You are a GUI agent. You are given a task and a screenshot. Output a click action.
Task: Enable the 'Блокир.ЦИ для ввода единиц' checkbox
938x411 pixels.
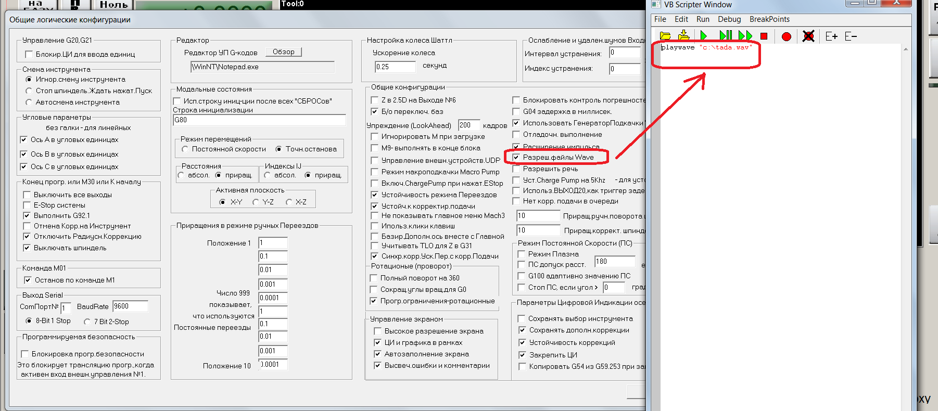[x=29, y=54]
